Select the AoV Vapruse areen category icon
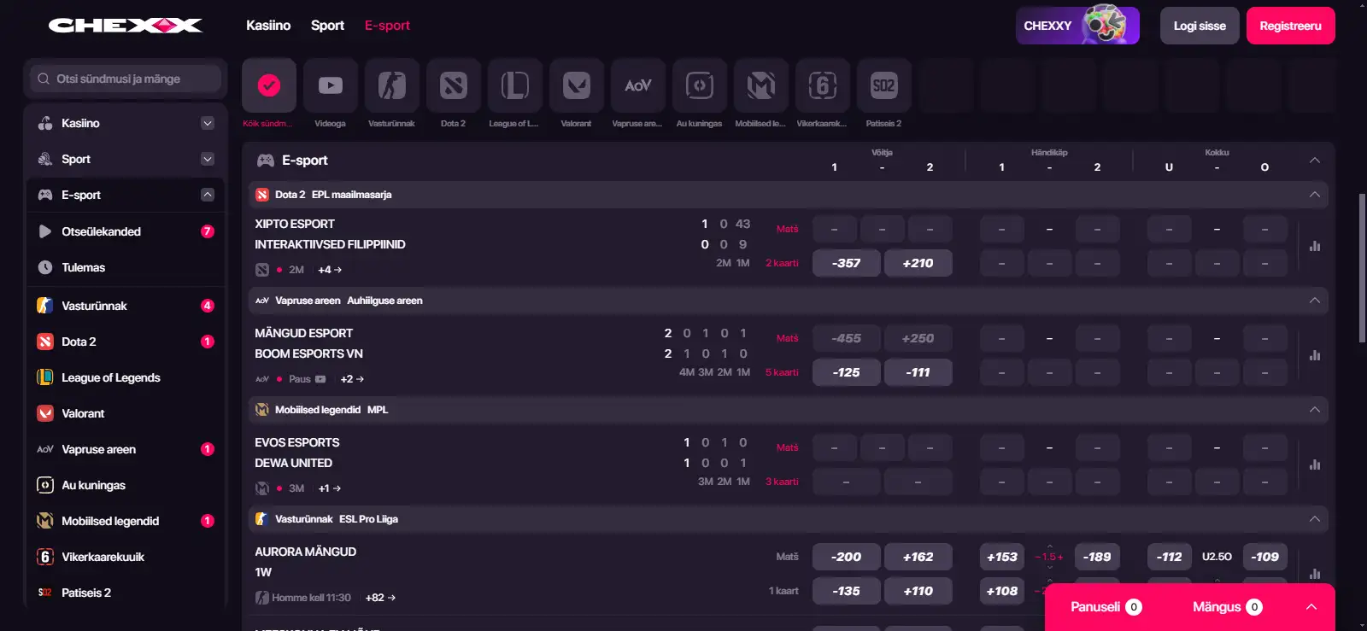The image size is (1367, 631). click(x=638, y=85)
